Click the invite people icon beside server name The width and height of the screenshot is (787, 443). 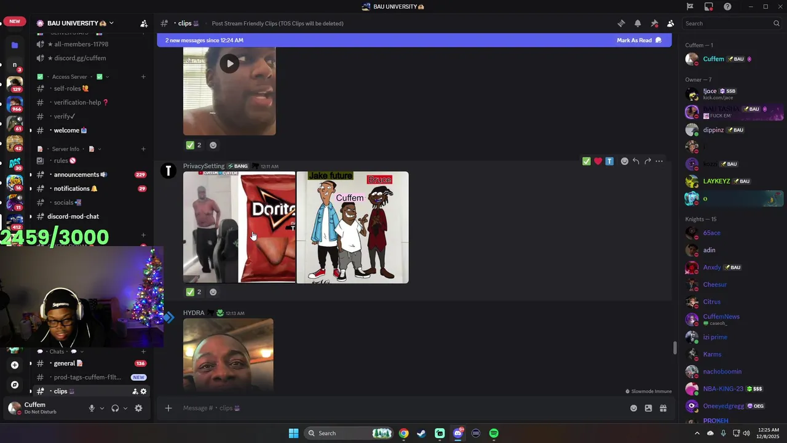pos(144,23)
